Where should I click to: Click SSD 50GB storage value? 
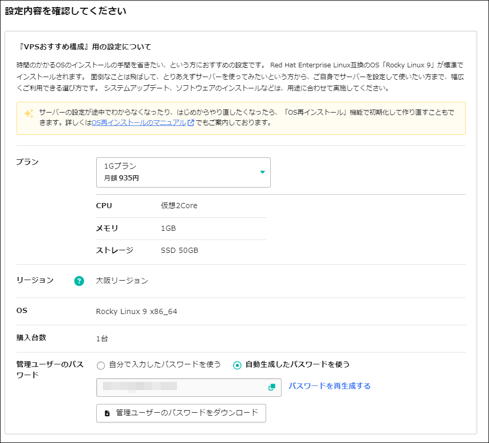pyautogui.click(x=180, y=251)
